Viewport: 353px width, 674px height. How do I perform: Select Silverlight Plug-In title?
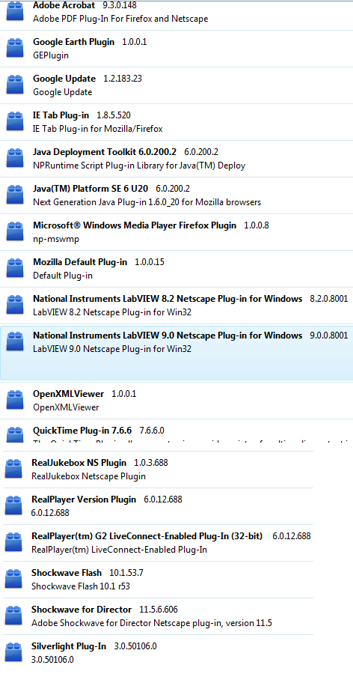tap(69, 646)
